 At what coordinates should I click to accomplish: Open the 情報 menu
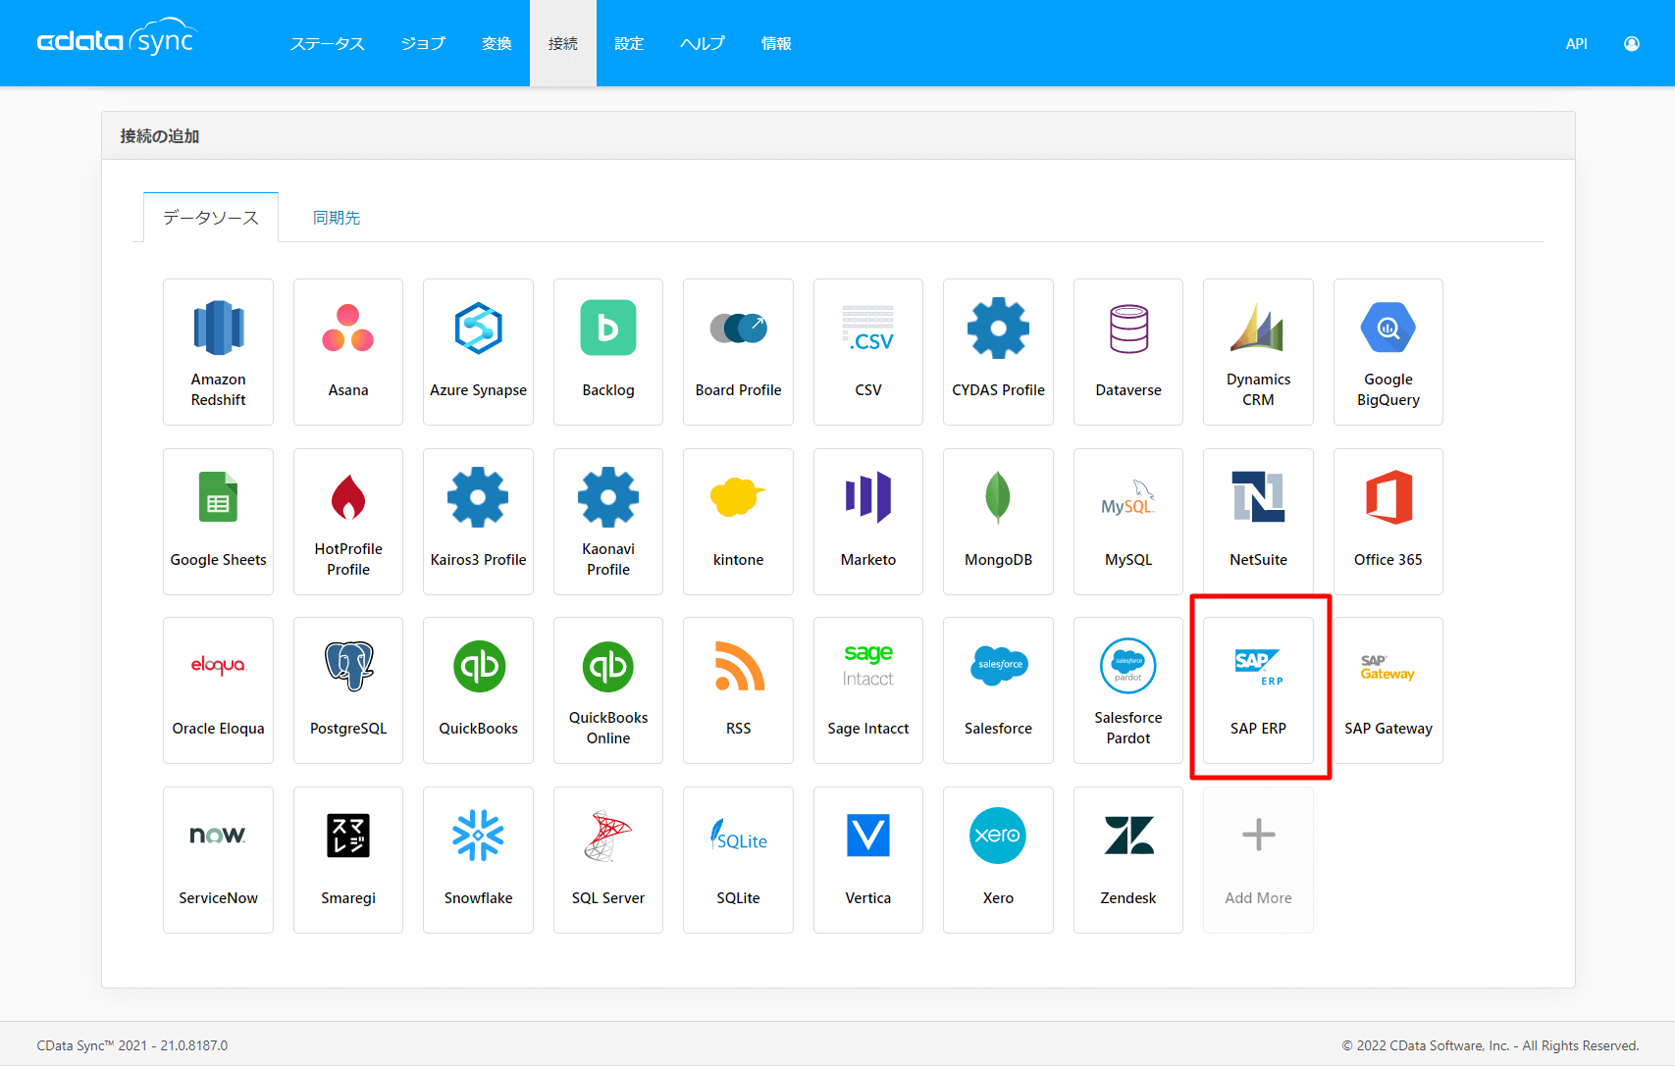click(776, 43)
